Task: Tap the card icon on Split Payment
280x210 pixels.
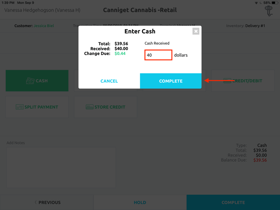Action: pos(20,107)
